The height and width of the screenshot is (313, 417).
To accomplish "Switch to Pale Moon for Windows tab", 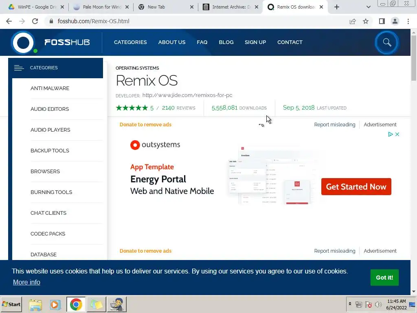I will point(100,7).
